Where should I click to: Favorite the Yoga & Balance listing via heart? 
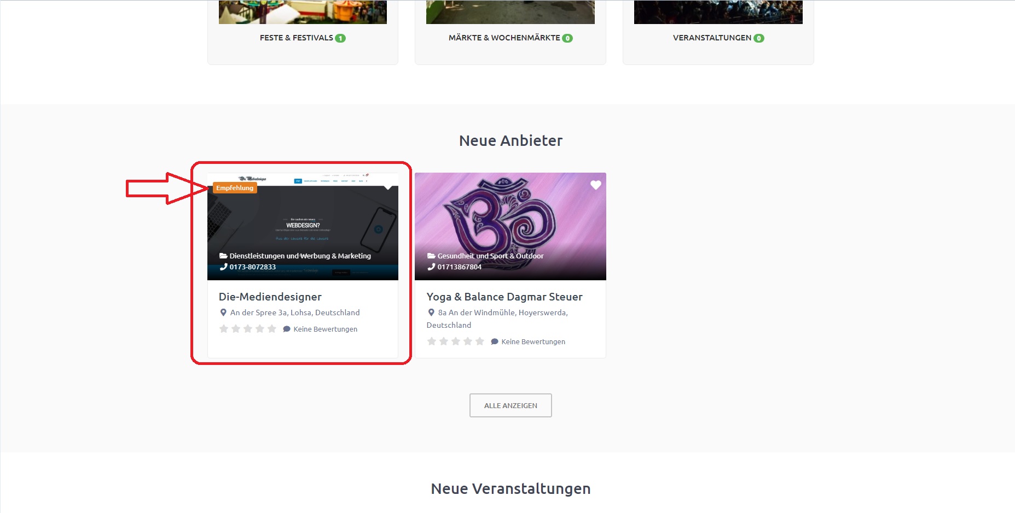[595, 185]
